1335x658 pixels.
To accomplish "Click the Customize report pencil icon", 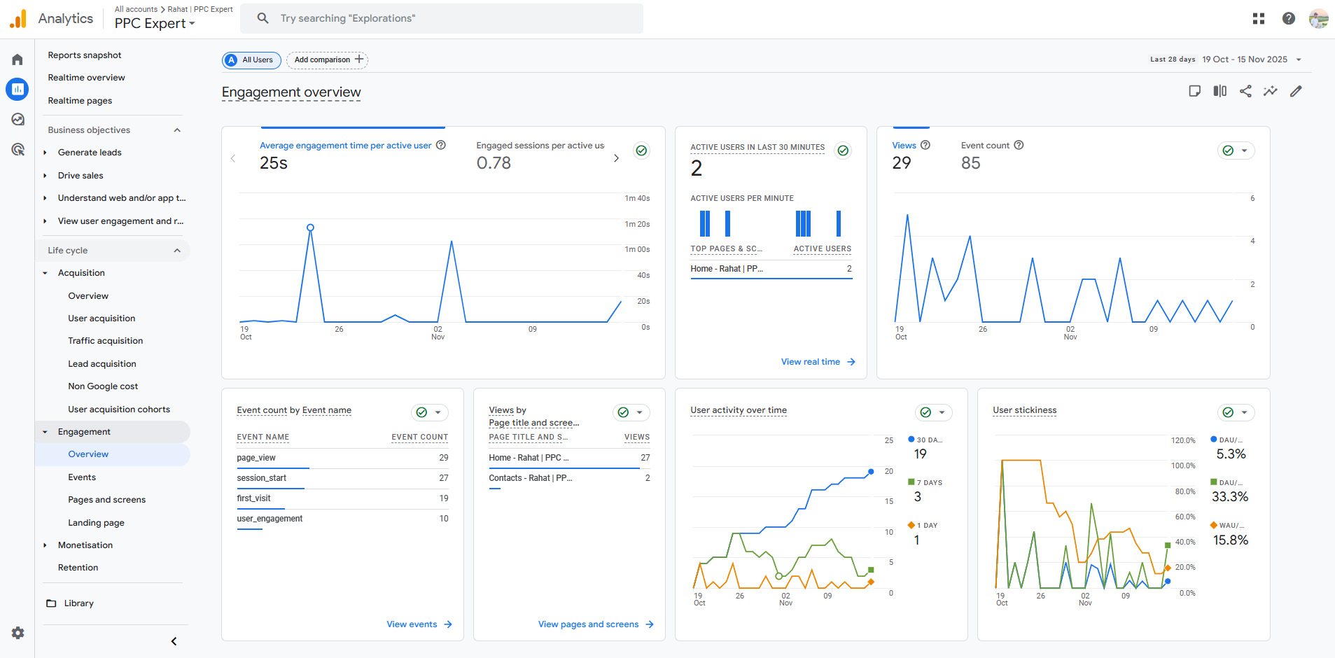I will tap(1296, 91).
